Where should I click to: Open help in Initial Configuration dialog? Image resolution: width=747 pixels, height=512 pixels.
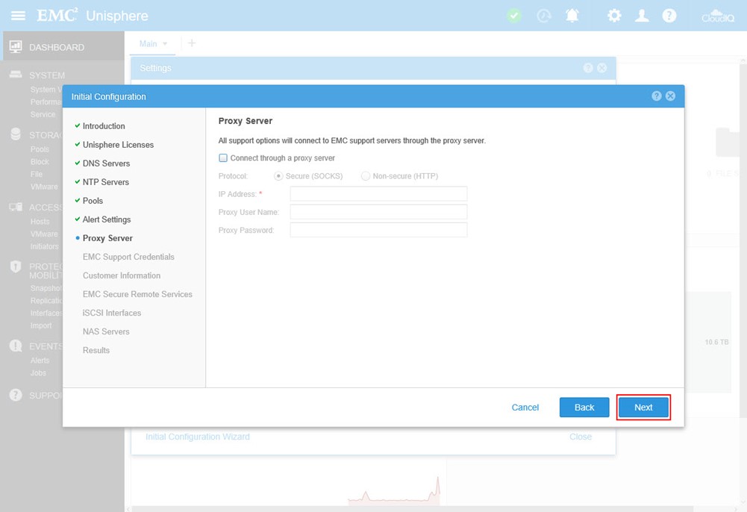[657, 96]
